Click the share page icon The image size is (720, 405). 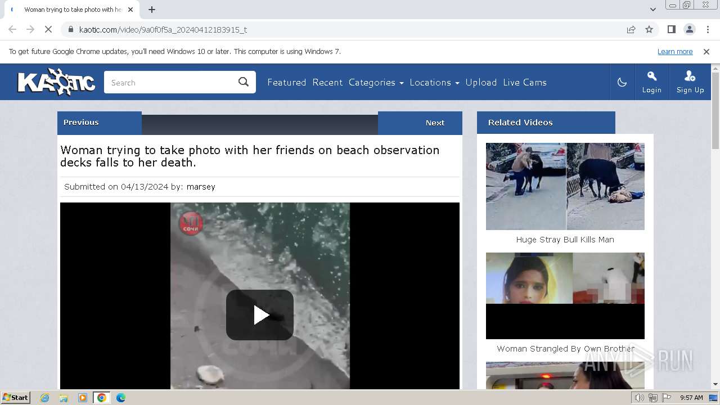tap(631, 29)
